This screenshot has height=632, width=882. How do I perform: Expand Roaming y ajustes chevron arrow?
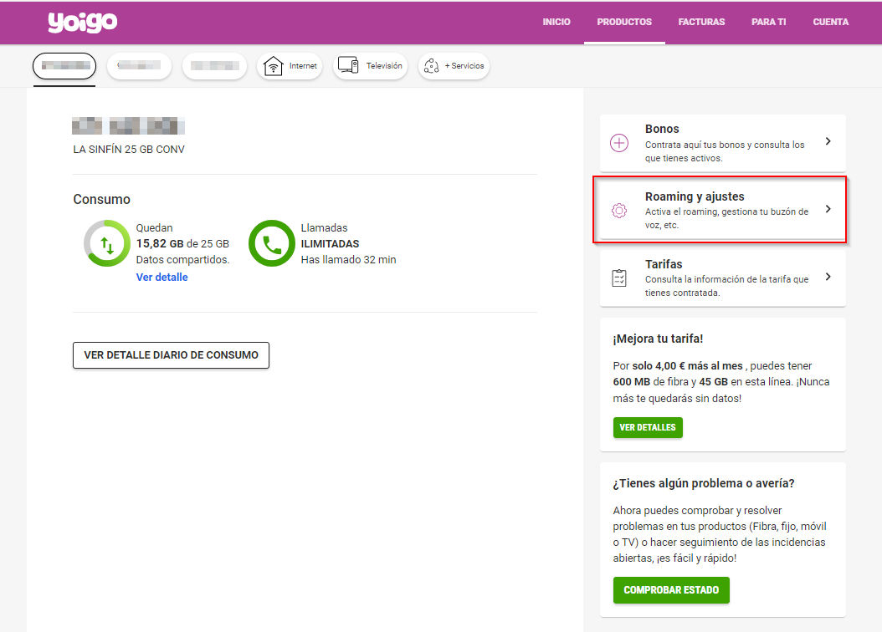coord(828,209)
